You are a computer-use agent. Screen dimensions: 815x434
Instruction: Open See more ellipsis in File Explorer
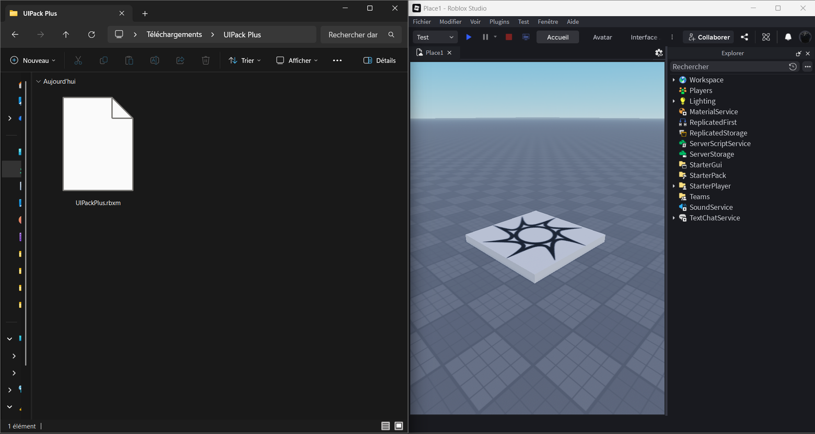(337, 61)
